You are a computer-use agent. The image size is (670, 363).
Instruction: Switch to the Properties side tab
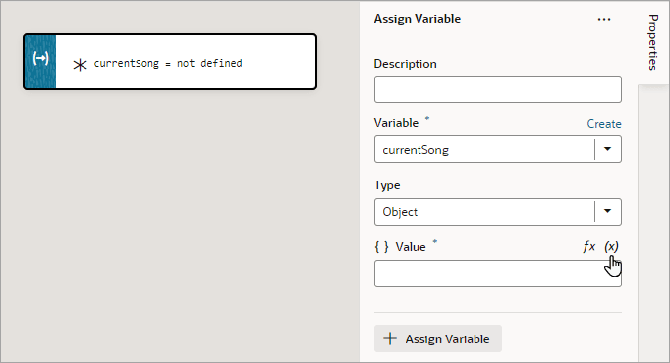coord(653,42)
